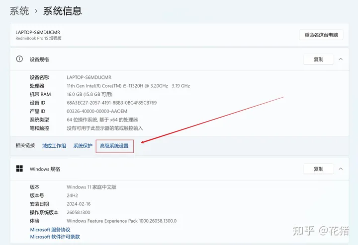The height and width of the screenshot is (245, 358).
Task: Open Microsoft 服务协议 link
Action: click(50, 230)
